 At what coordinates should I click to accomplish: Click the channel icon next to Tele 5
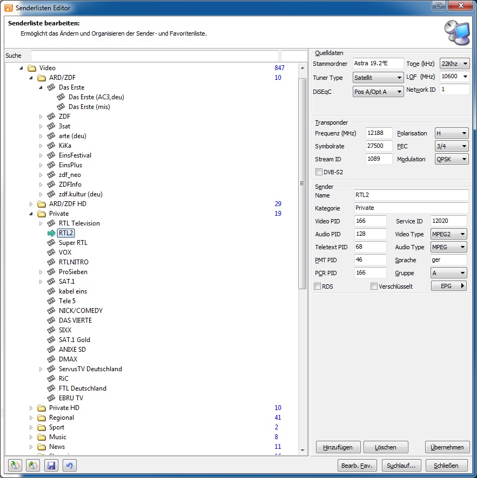click(51, 301)
